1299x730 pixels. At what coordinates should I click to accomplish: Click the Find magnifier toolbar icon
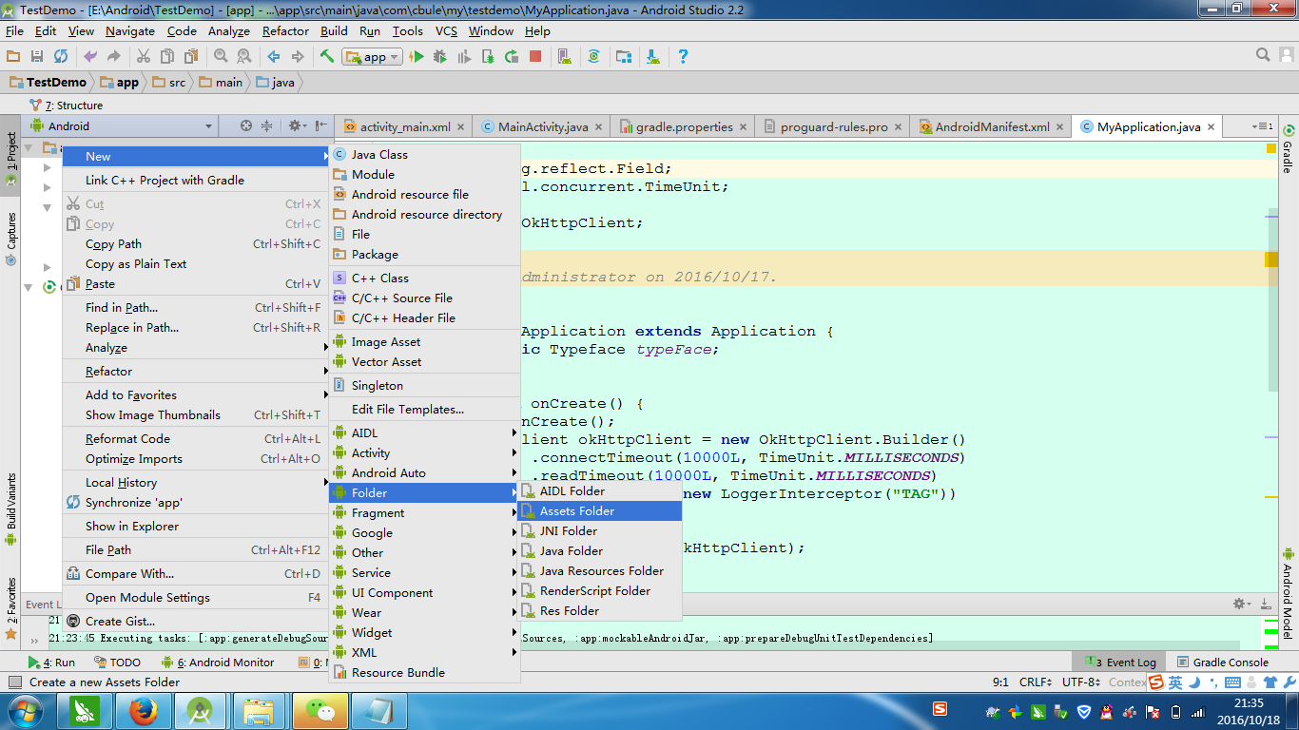[221, 57]
